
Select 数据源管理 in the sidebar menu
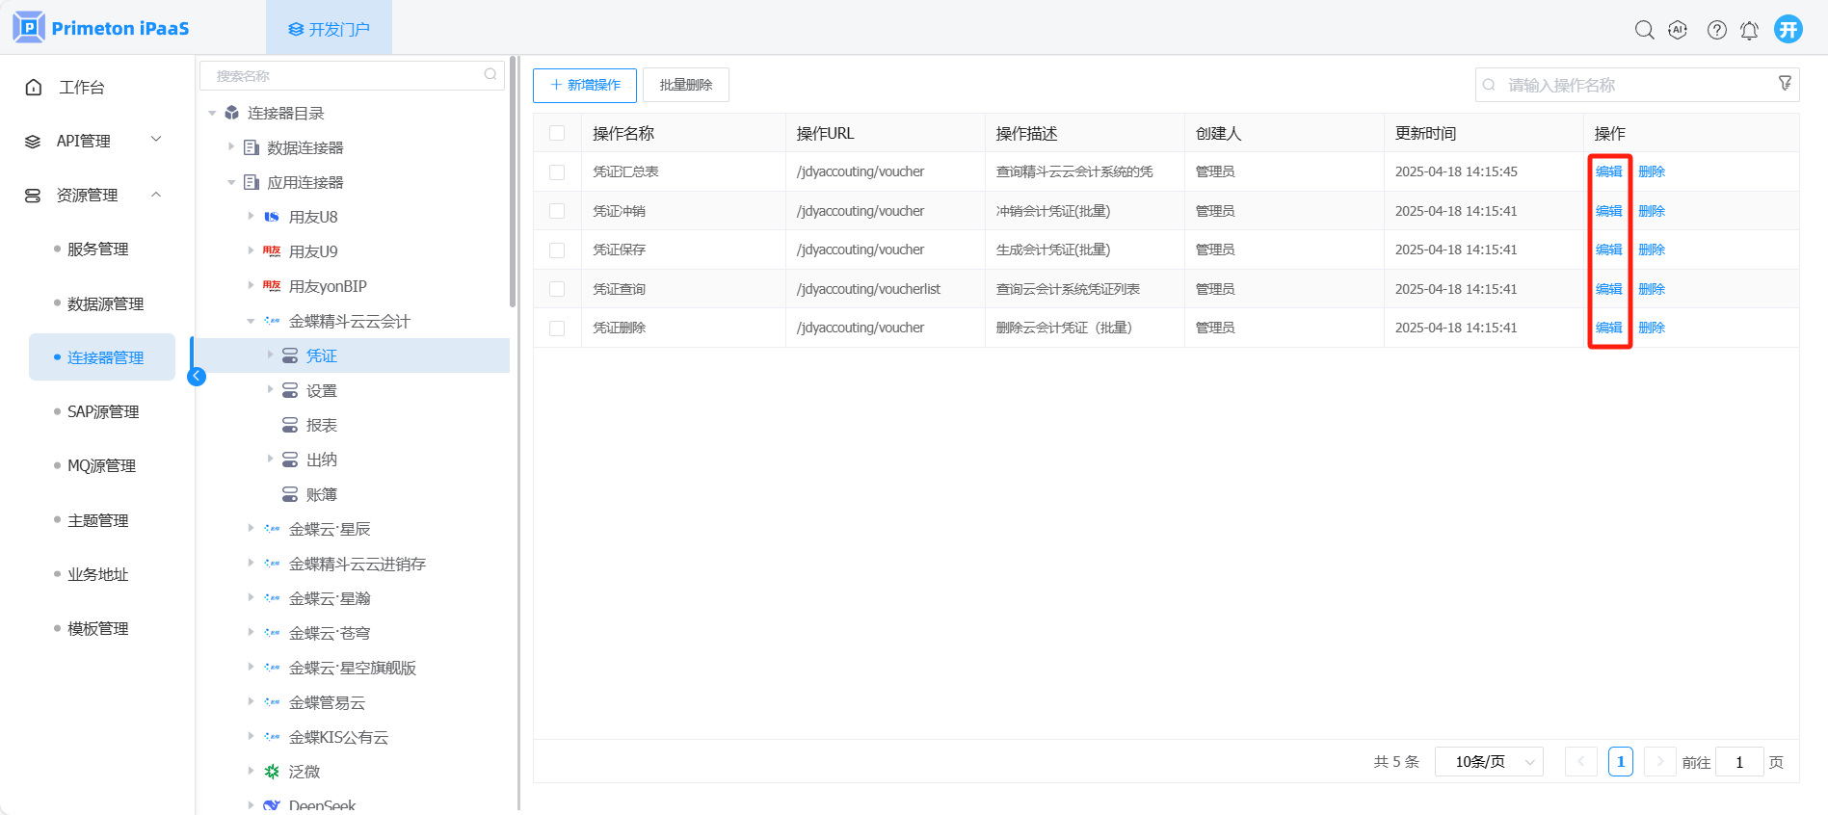[x=105, y=303]
